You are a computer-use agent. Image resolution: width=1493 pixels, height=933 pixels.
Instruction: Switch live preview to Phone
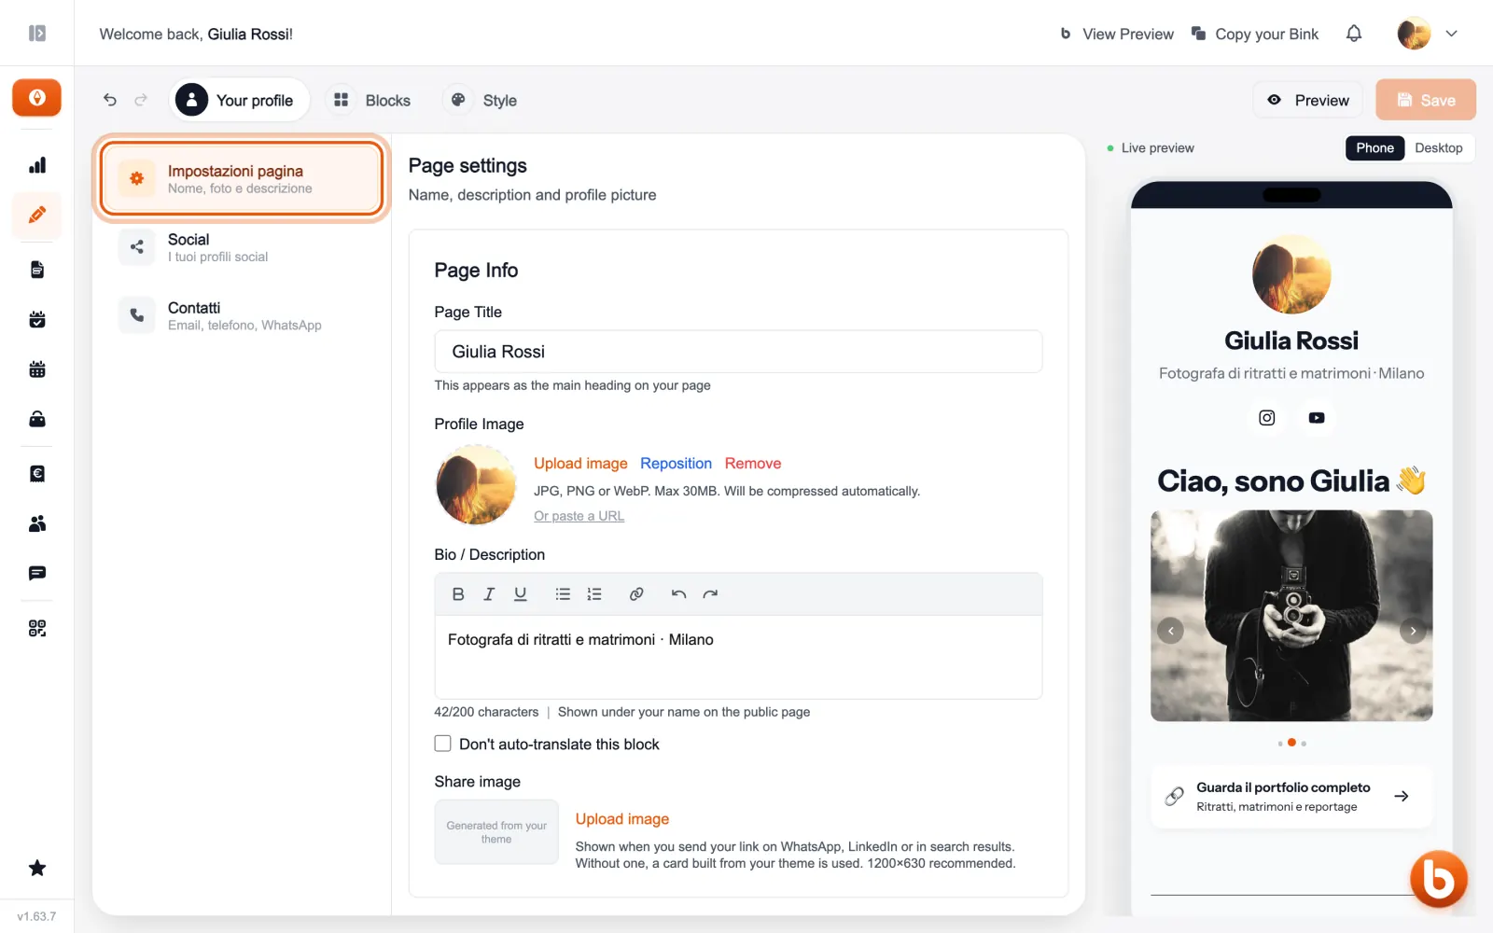pos(1374,147)
